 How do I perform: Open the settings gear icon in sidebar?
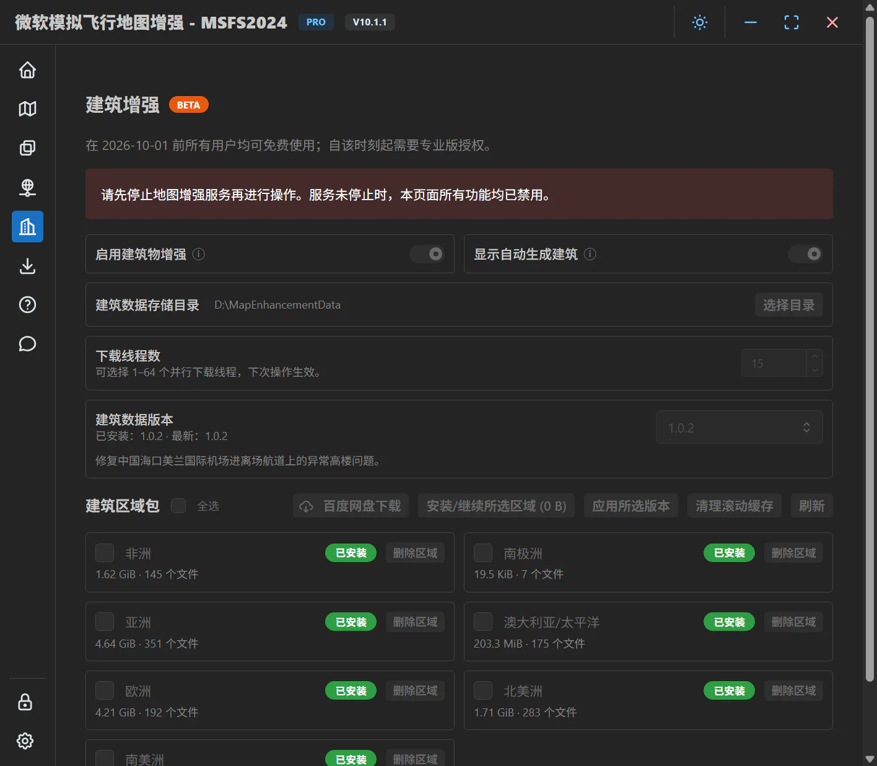[x=25, y=741]
